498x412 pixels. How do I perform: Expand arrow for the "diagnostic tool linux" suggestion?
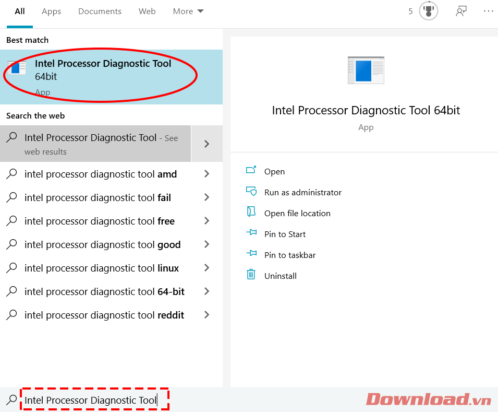(x=207, y=268)
